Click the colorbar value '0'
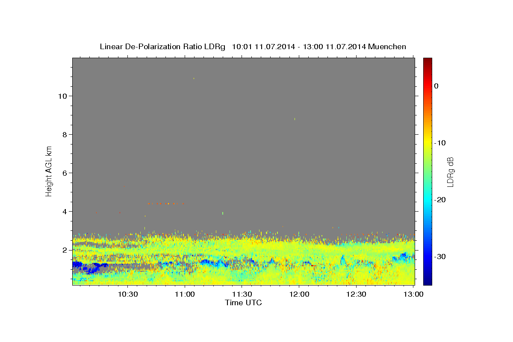513x342 pixels. (x=436, y=86)
